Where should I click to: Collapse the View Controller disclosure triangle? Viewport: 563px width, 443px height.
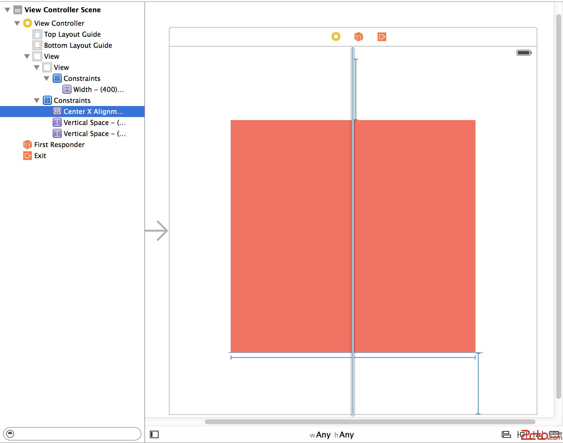pos(17,23)
